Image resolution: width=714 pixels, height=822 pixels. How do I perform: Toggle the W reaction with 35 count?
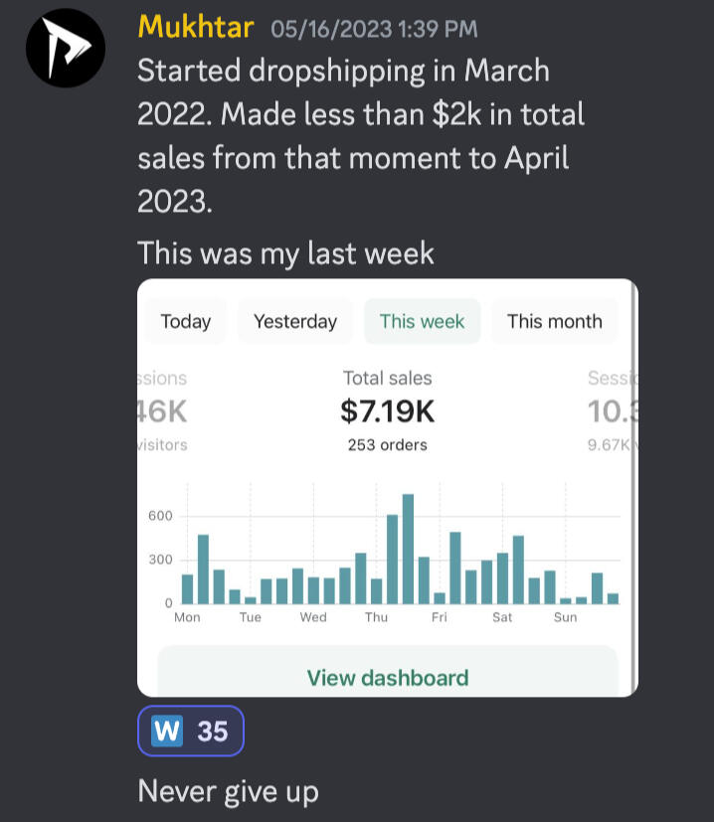point(191,734)
